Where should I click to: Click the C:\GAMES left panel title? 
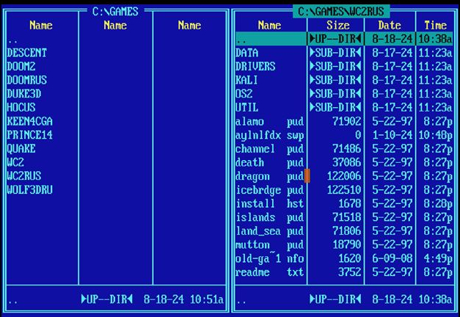click(115, 12)
